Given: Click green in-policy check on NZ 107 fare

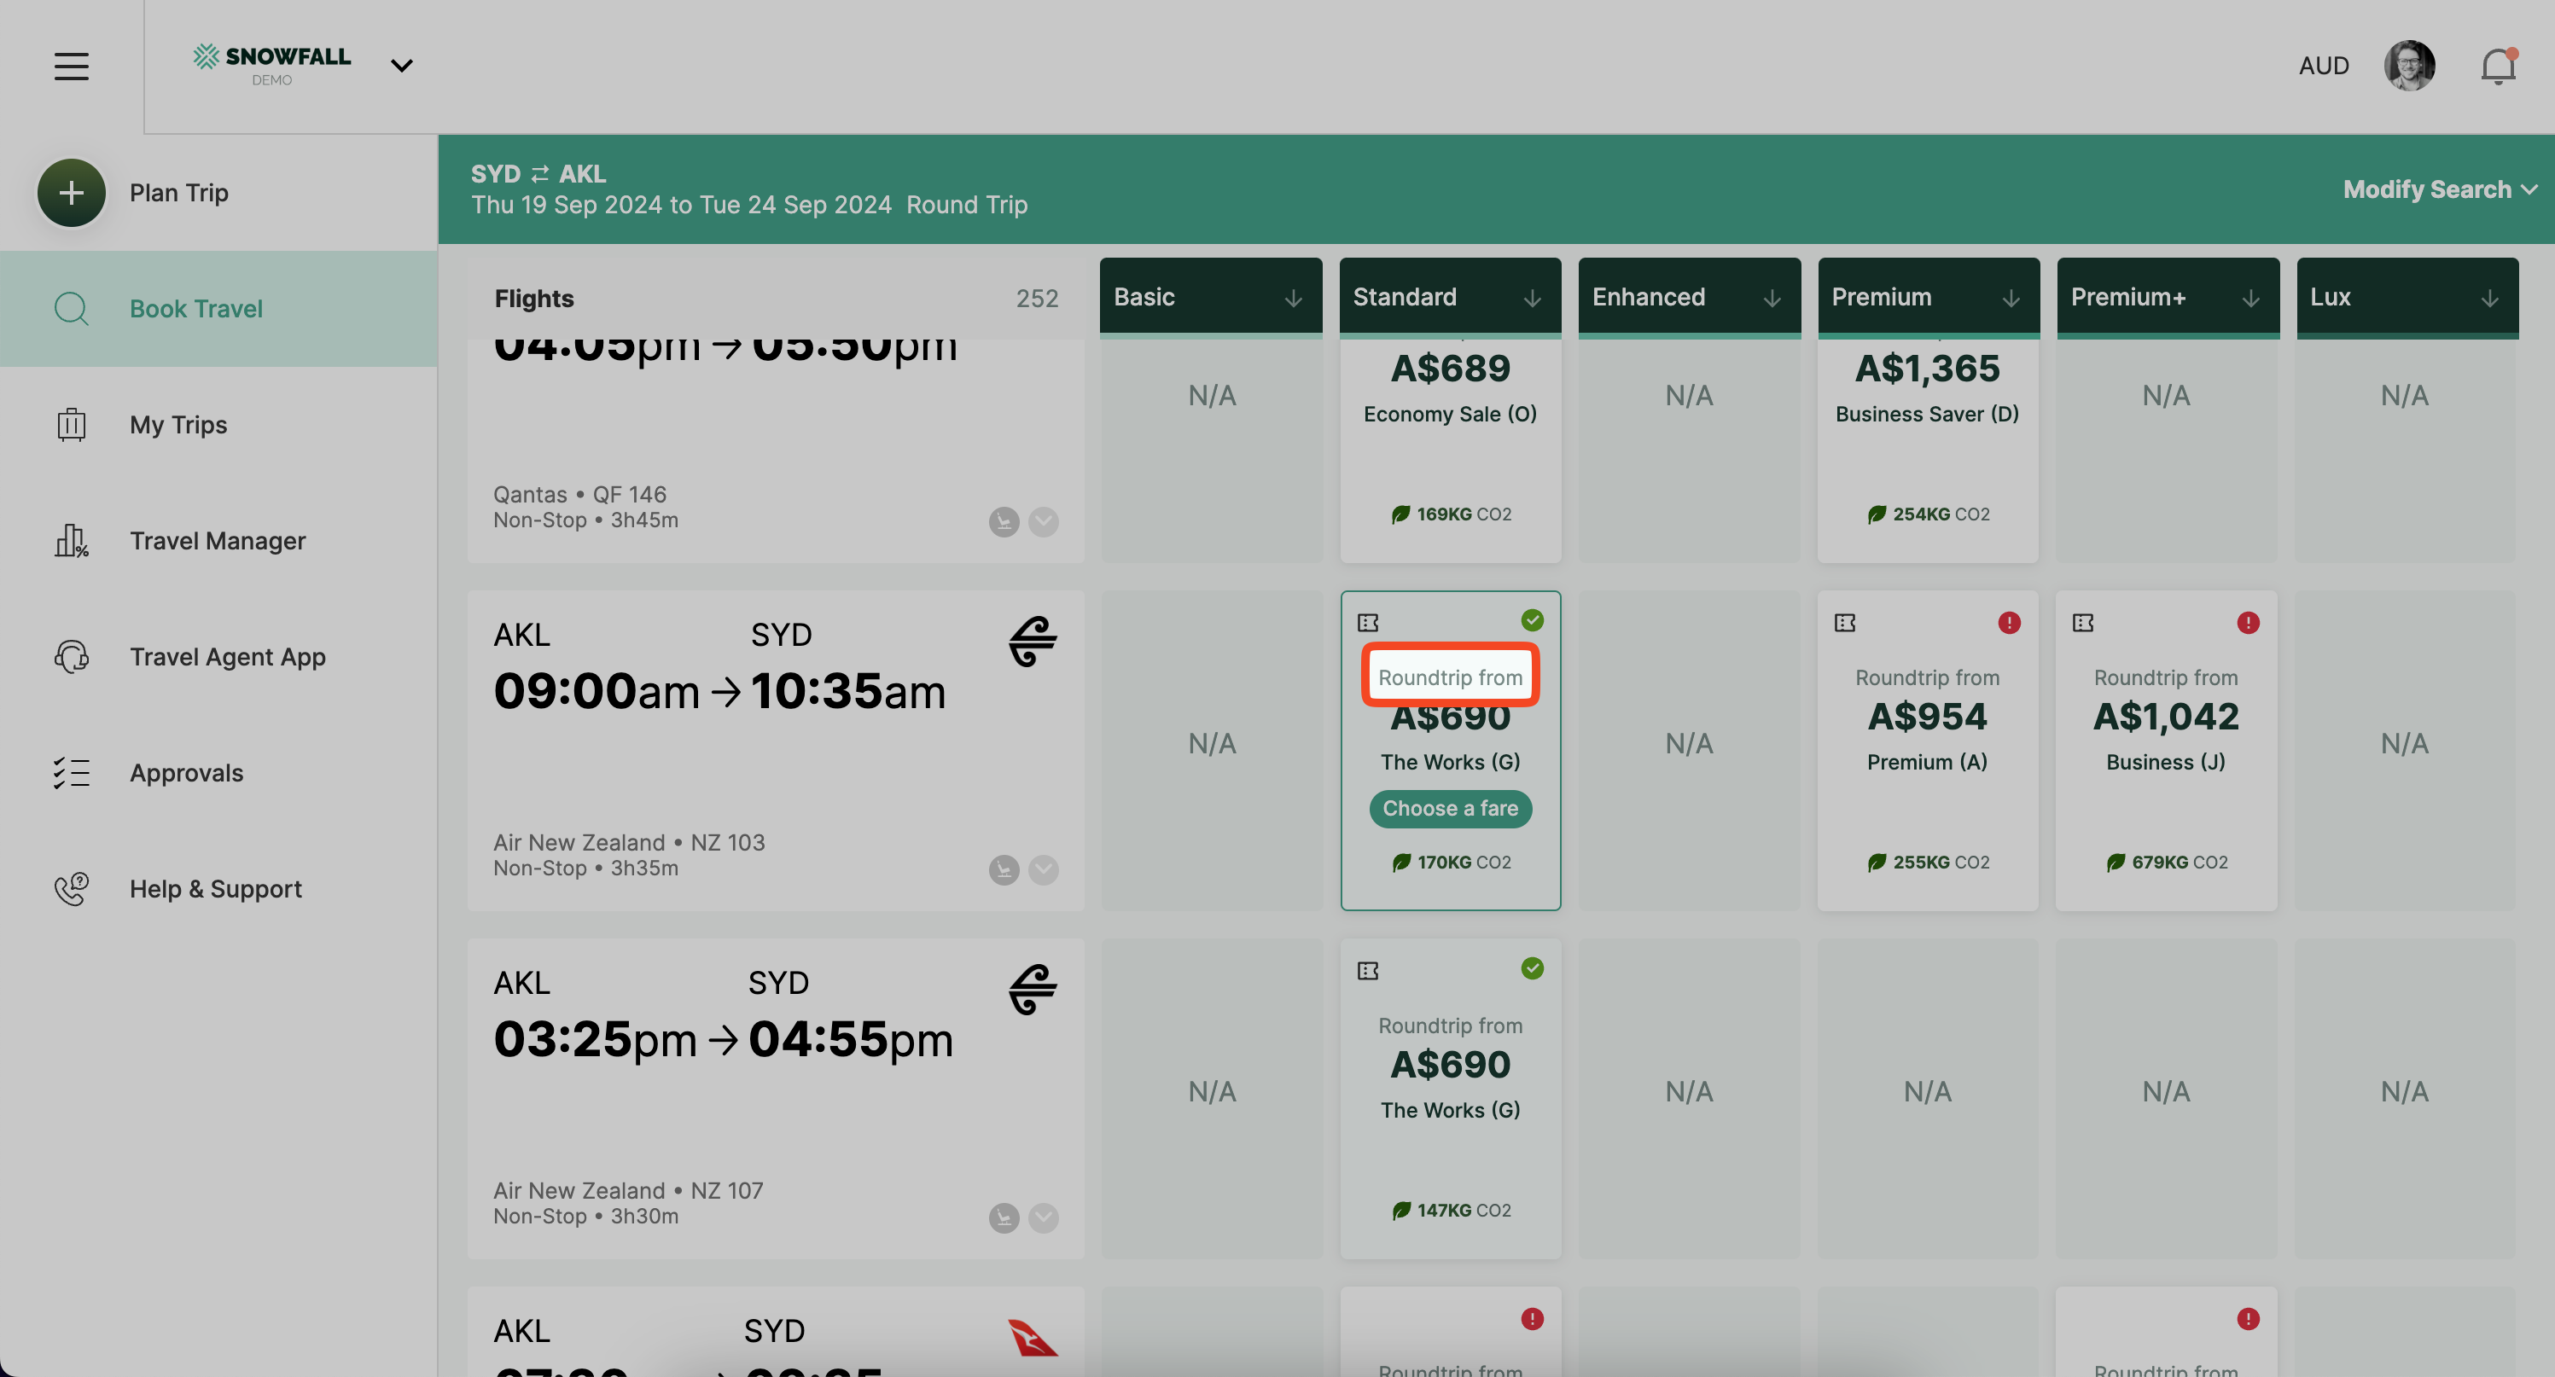Looking at the screenshot, I should (x=1533, y=967).
